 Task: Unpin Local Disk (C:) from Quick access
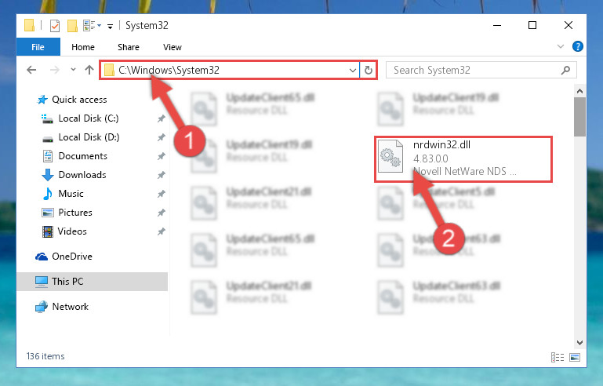(x=161, y=118)
